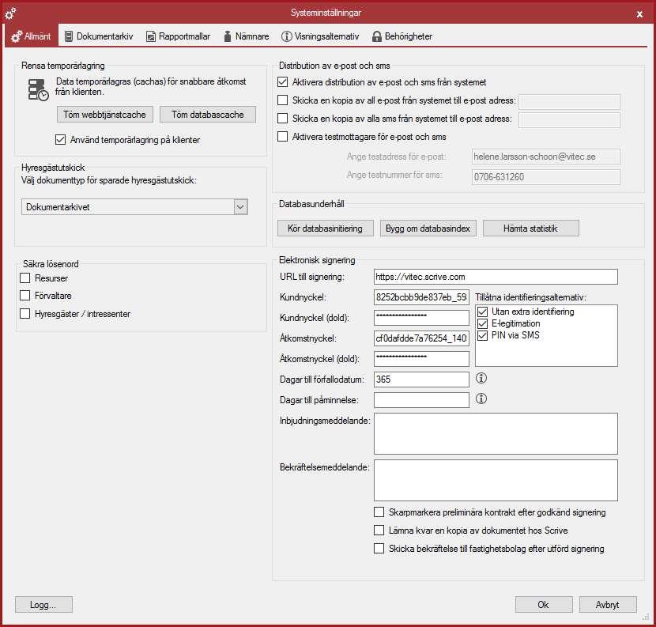Check Hyresgäster / intressenter checkbox
The width and height of the screenshot is (656, 627).
tap(25, 313)
